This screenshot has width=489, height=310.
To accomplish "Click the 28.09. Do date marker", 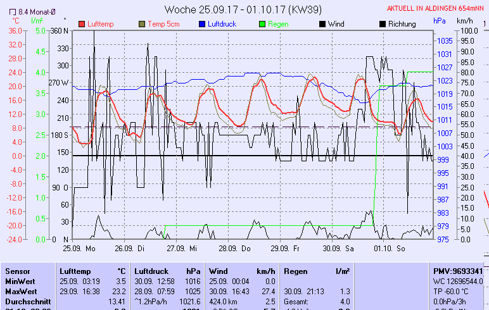I will point(238,249).
